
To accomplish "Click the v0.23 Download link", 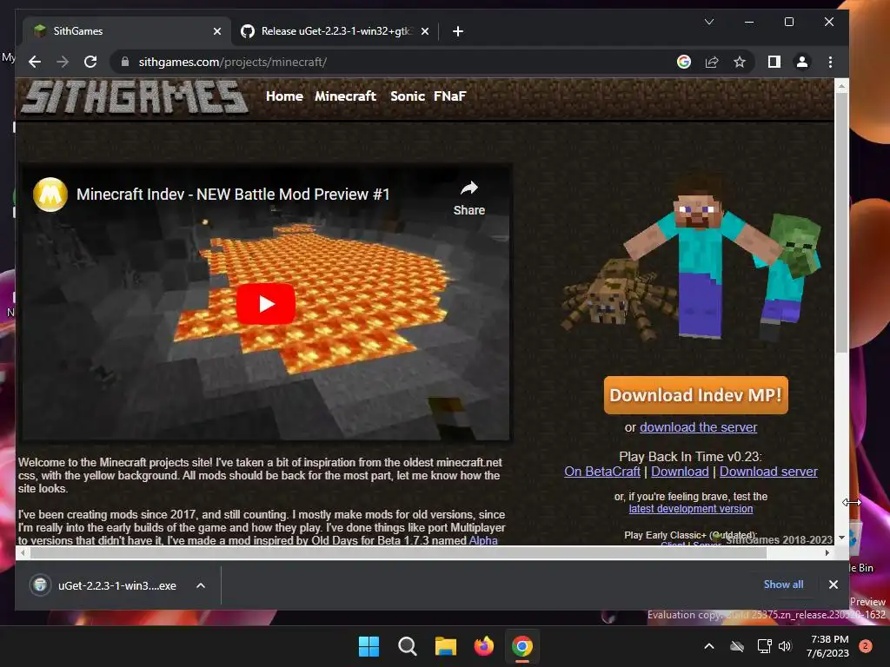I will click(680, 472).
